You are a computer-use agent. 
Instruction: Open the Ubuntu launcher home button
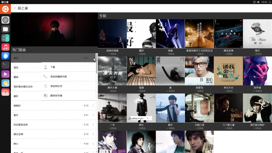(x=5, y=9)
